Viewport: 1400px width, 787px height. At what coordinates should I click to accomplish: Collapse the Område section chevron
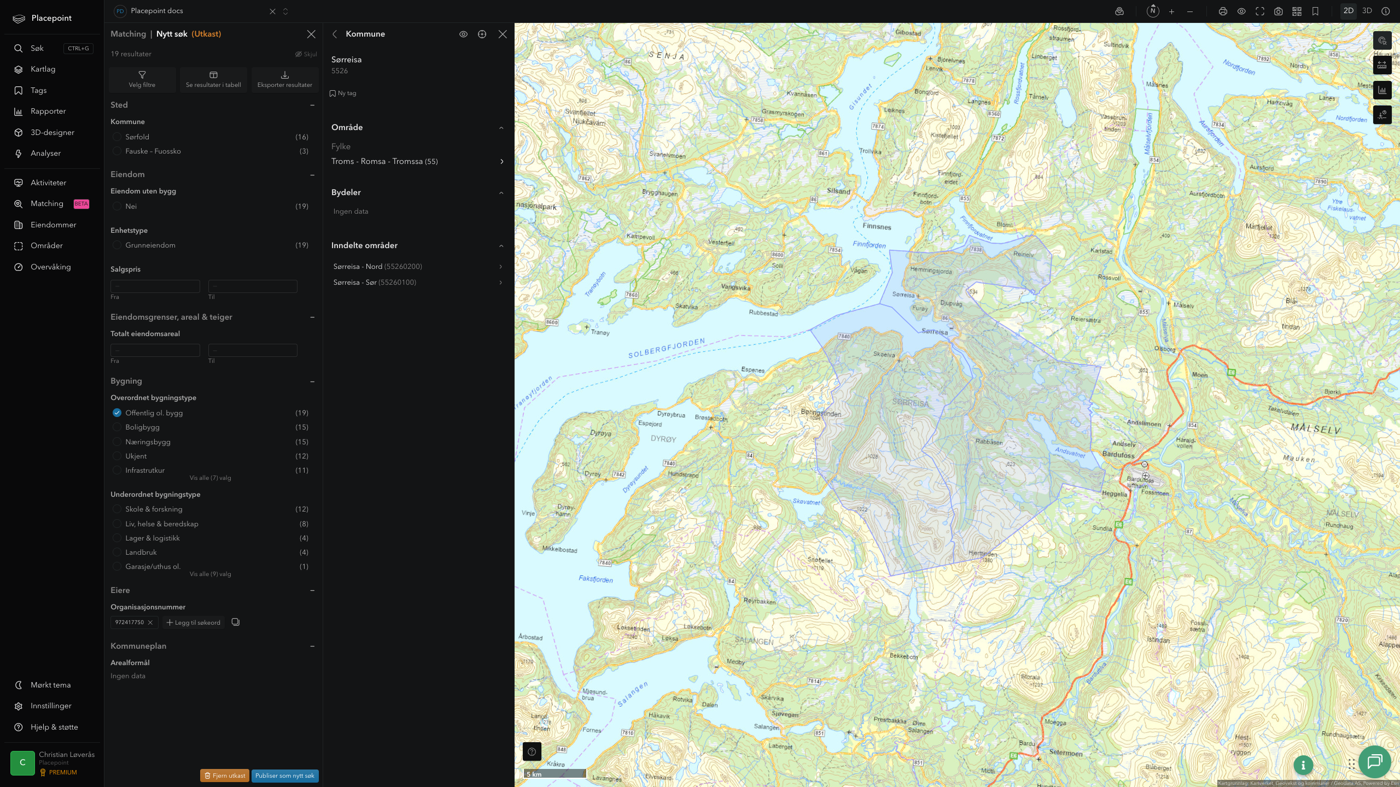tap(501, 128)
